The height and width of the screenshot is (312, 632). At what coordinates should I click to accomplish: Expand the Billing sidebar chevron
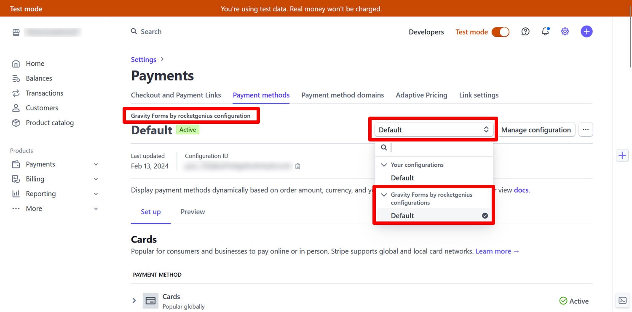96,179
